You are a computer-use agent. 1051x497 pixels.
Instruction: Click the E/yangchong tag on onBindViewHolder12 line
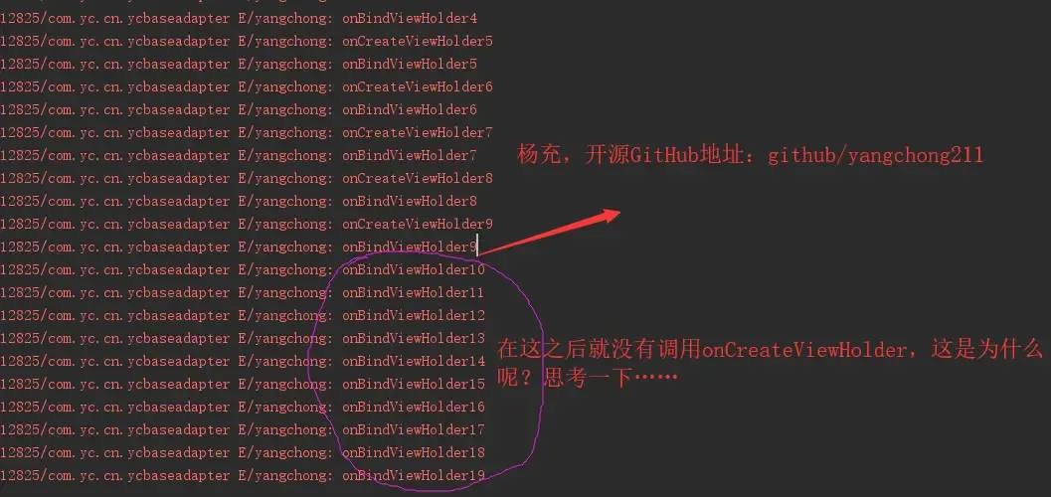pyautogui.click(x=284, y=315)
